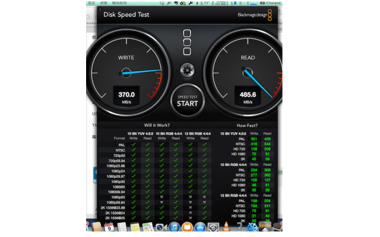Click the WRITE gauge label
This screenshot has width=380, height=237.
tap(126, 57)
